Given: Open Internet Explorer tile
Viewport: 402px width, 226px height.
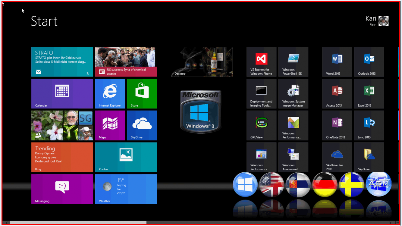Looking at the screenshot, I should [110, 93].
